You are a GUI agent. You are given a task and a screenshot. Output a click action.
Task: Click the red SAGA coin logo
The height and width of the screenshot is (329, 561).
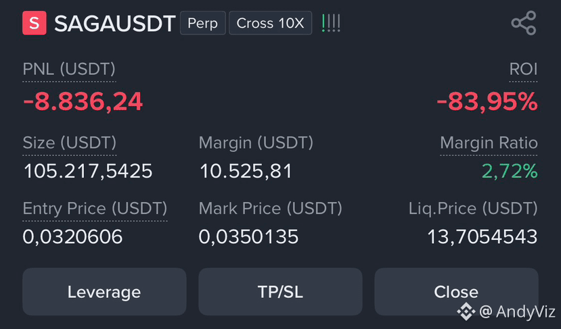click(x=35, y=23)
